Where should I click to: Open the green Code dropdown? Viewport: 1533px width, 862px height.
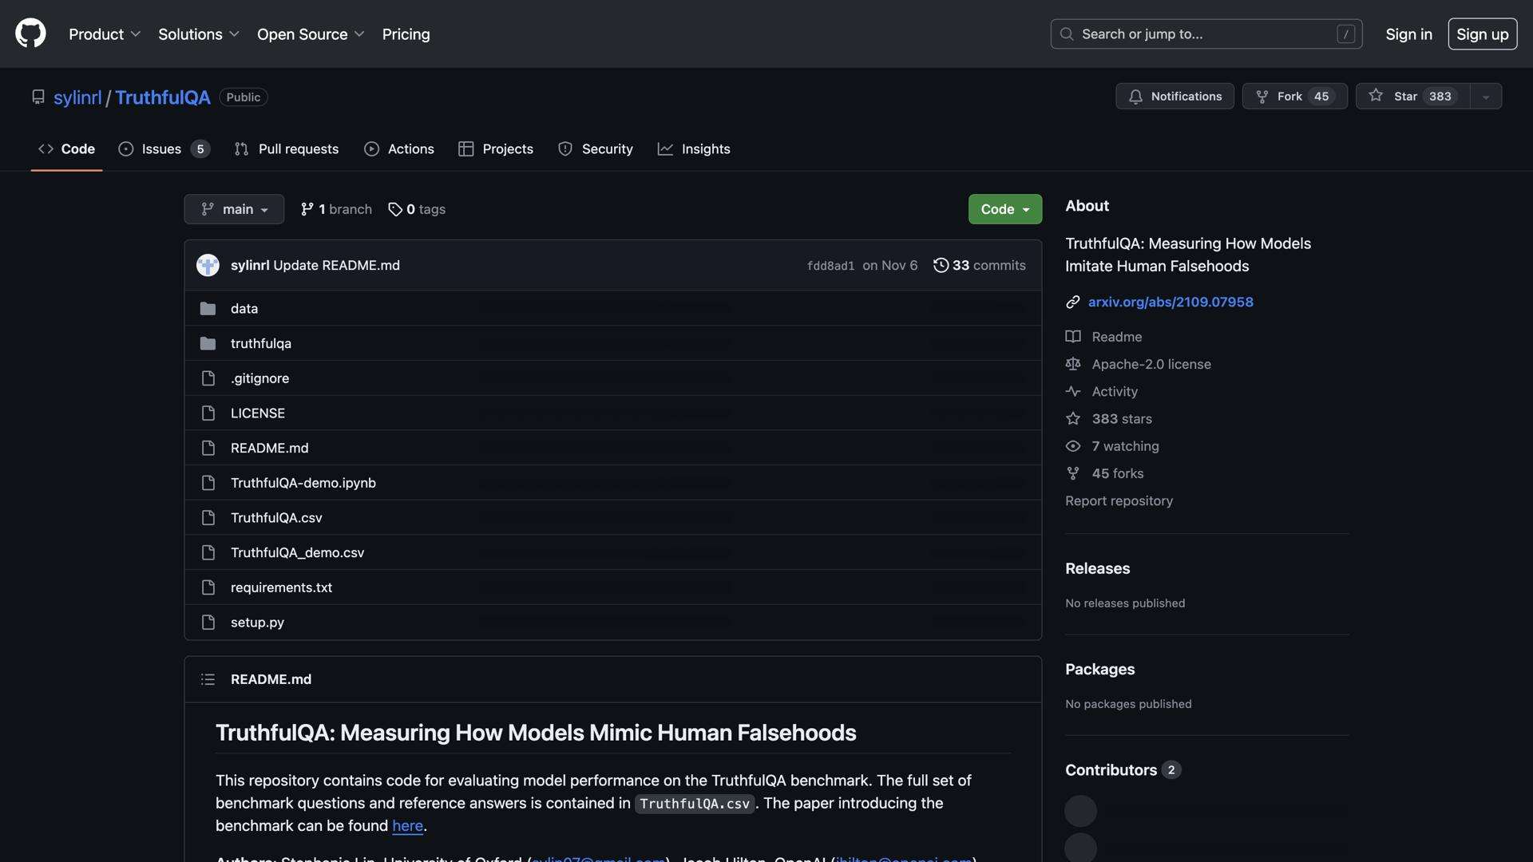[x=1004, y=209]
